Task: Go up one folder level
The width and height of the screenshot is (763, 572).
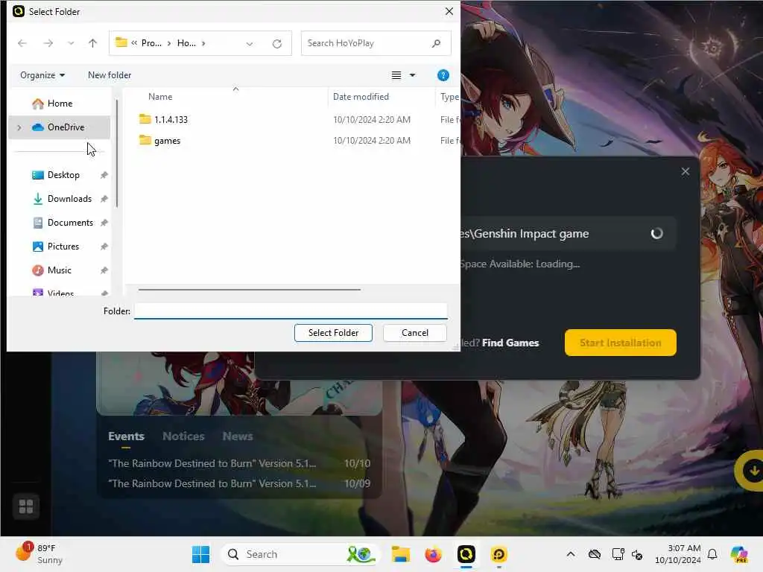Action: [x=92, y=43]
